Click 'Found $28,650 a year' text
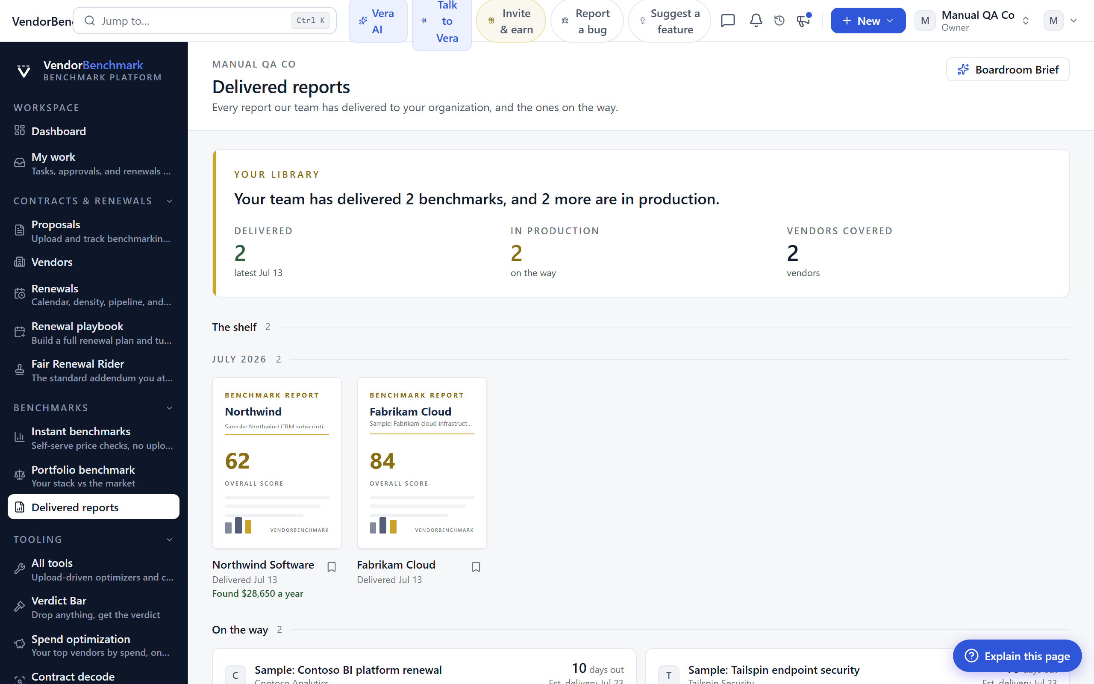The width and height of the screenshot is (1094, 684). pyautogui.click(x=258, y=593)
